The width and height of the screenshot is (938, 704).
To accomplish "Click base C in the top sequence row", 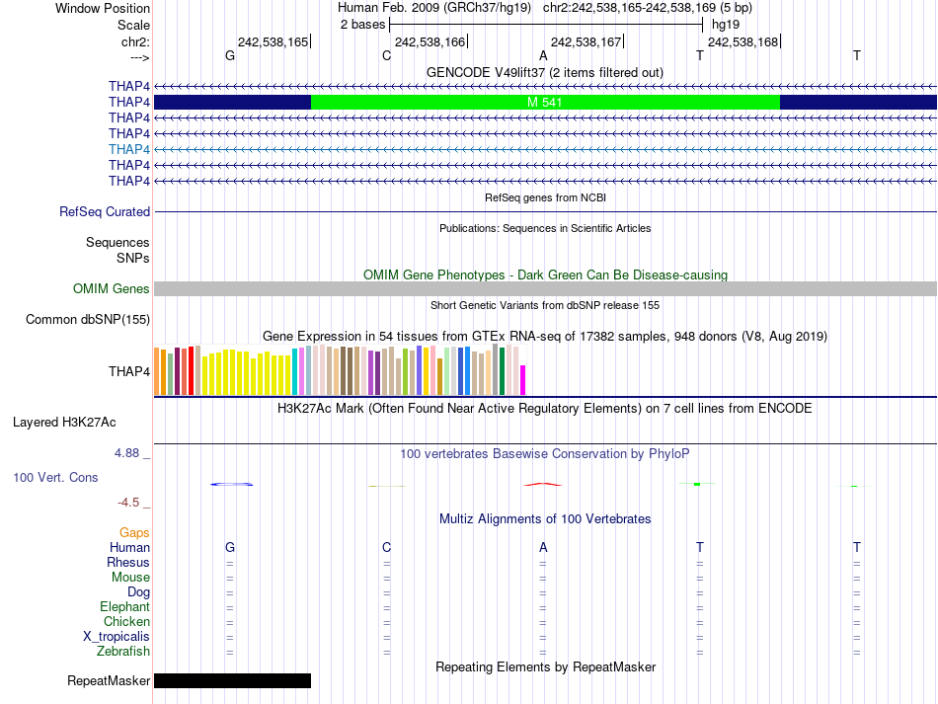I will pyautogui.click(x=386, y=55).
